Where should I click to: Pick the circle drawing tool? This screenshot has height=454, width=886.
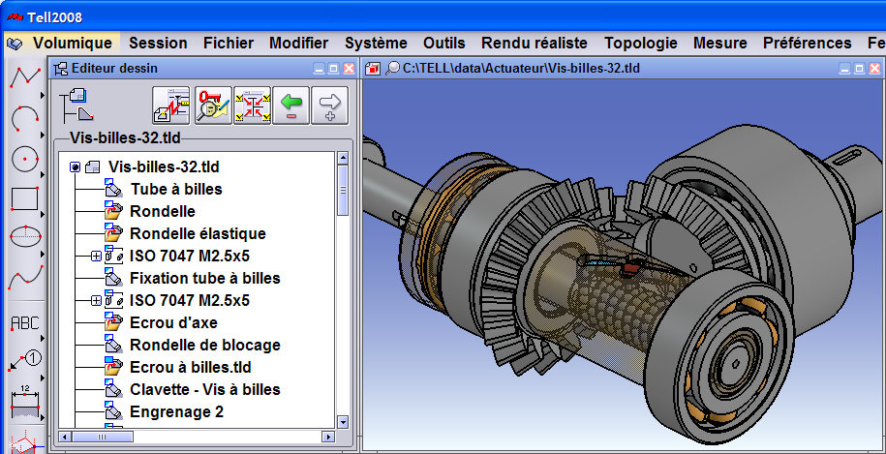tap(23, 159)
